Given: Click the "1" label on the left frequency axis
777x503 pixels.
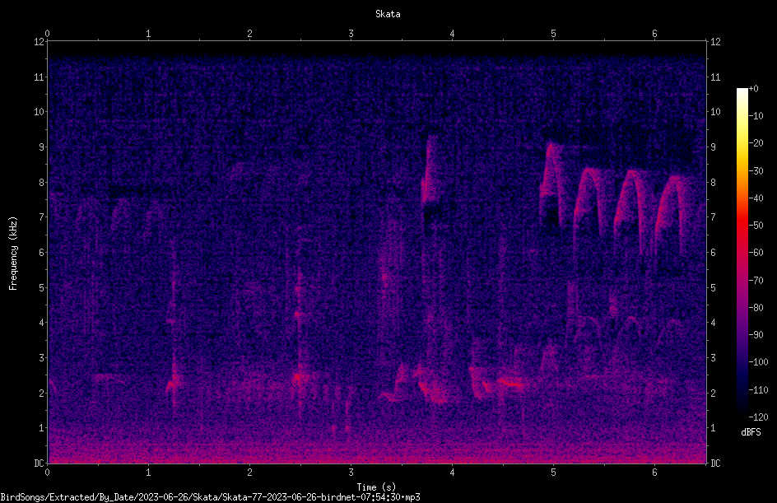Looking at the screenshot, I should (41, 428).
